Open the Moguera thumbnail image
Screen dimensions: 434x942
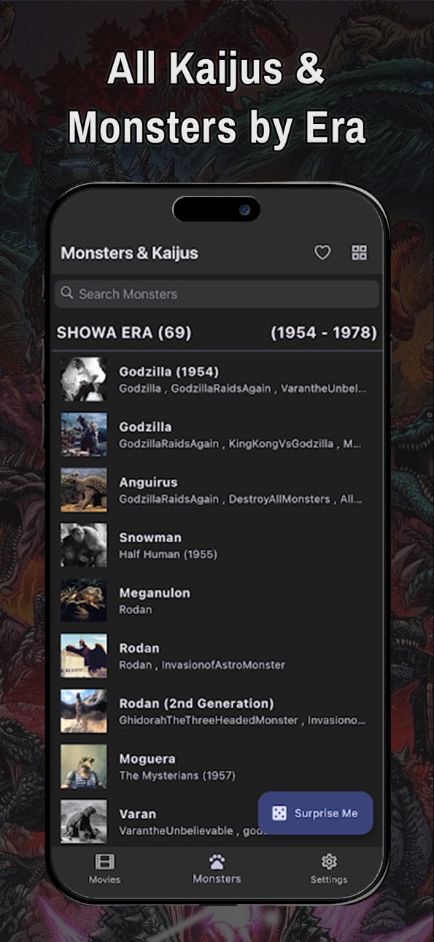84,766
